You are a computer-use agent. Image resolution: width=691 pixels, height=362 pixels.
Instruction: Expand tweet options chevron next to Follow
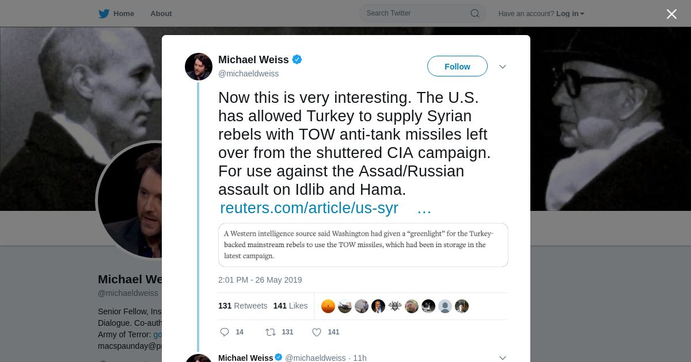(503, 67)
